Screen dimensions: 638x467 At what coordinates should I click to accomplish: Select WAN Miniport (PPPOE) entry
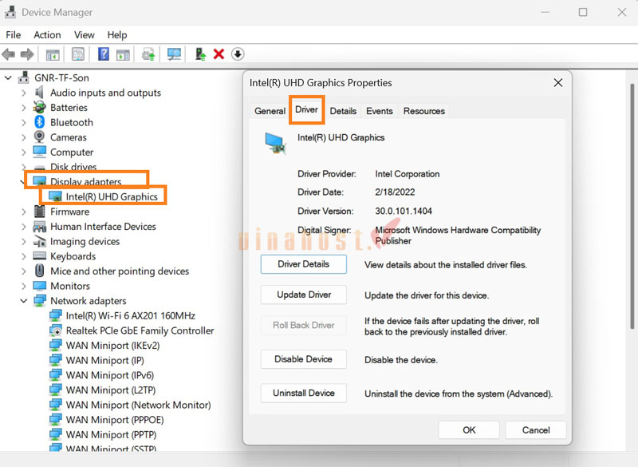[115, 420]
